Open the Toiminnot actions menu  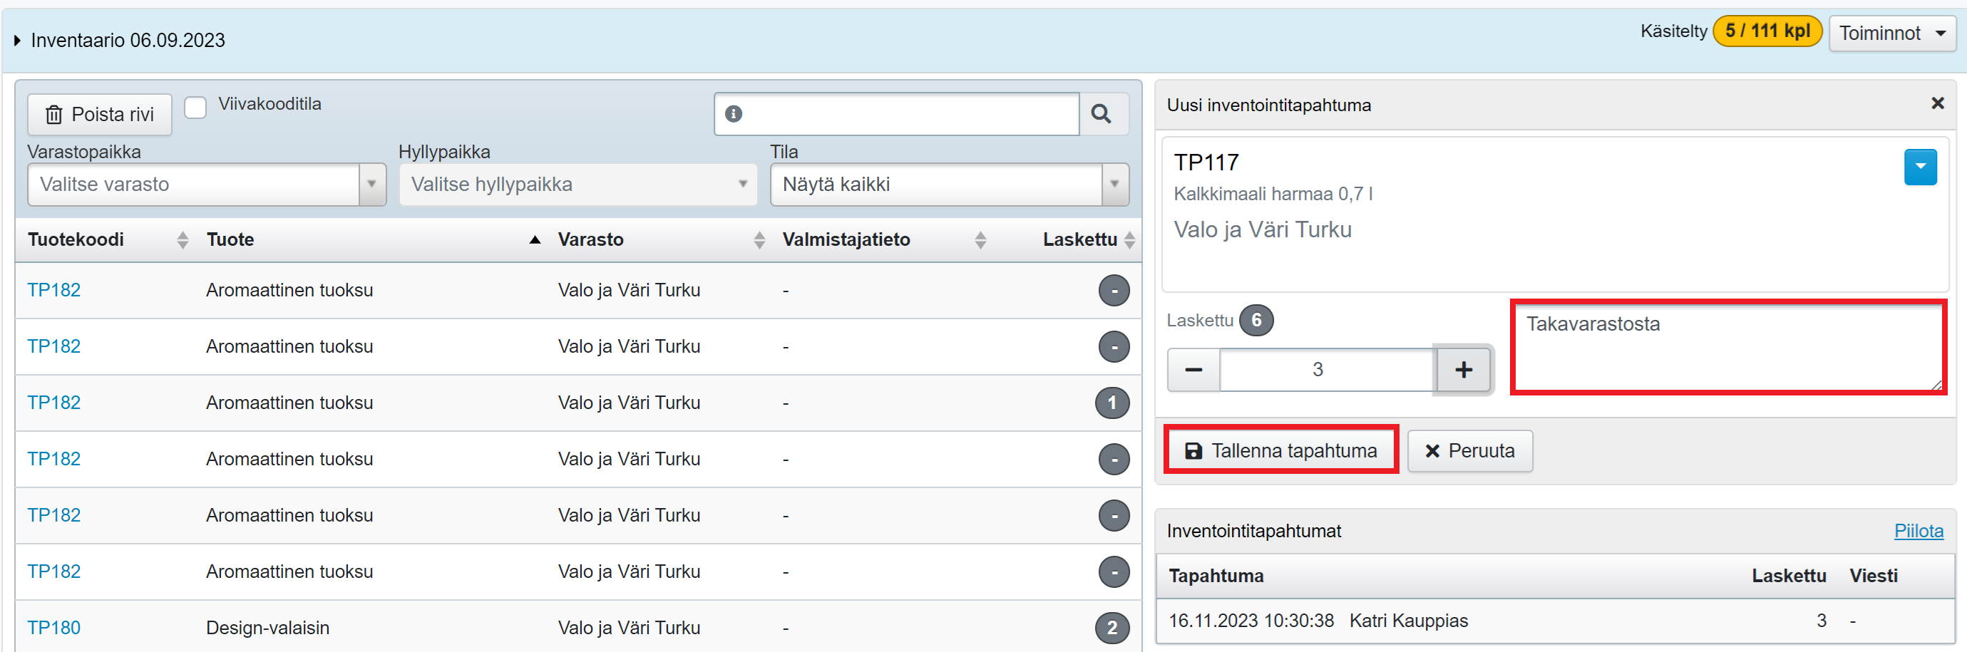pyautogui.click(x=1891, y=33)
